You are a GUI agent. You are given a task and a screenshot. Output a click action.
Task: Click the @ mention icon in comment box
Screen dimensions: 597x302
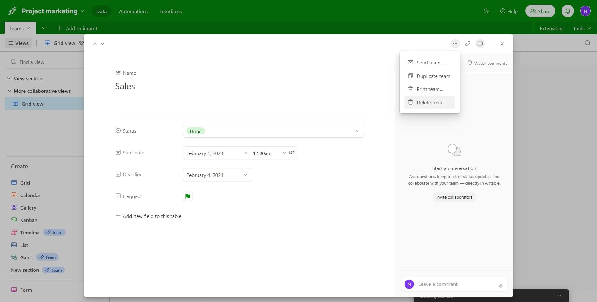click(501, 286)
